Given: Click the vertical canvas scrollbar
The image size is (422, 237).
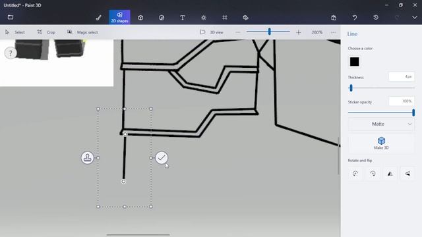Looking at the screenshot, I should coord(338,156).
